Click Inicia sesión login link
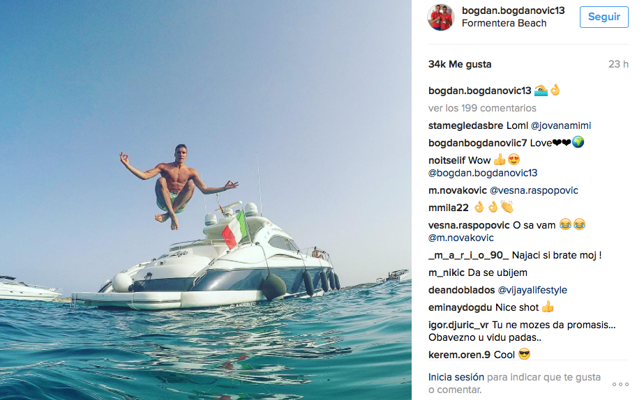This screenshot has width=644, height=400. point(456,377)
